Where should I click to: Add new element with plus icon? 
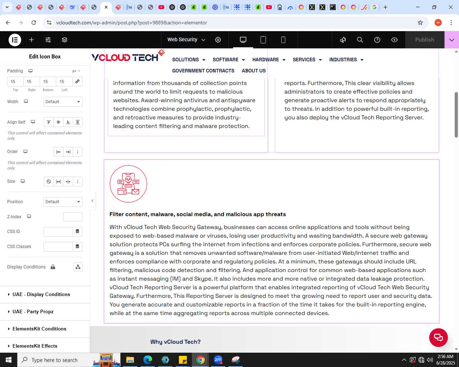[32, 40]
